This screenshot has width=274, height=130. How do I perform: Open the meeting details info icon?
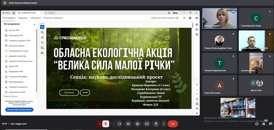click(x=257, y=124)
